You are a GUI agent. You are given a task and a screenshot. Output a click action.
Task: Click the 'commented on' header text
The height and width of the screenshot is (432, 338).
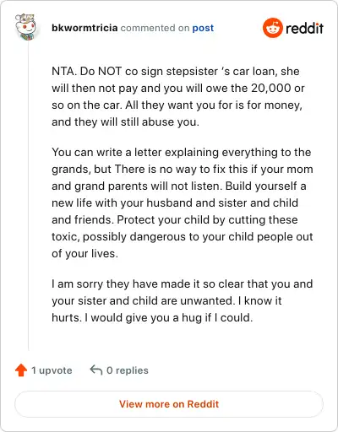(155, 28)
